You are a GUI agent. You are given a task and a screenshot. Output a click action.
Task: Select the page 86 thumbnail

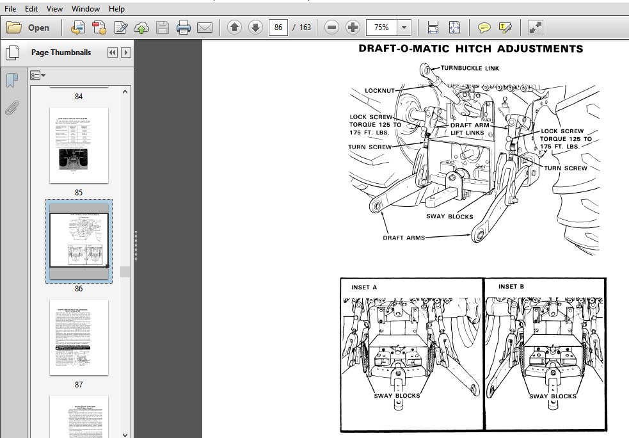[x=79, y=241]
